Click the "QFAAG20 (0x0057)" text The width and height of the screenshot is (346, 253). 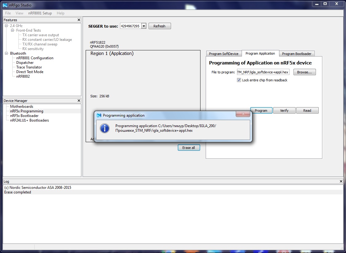point(104,46)
